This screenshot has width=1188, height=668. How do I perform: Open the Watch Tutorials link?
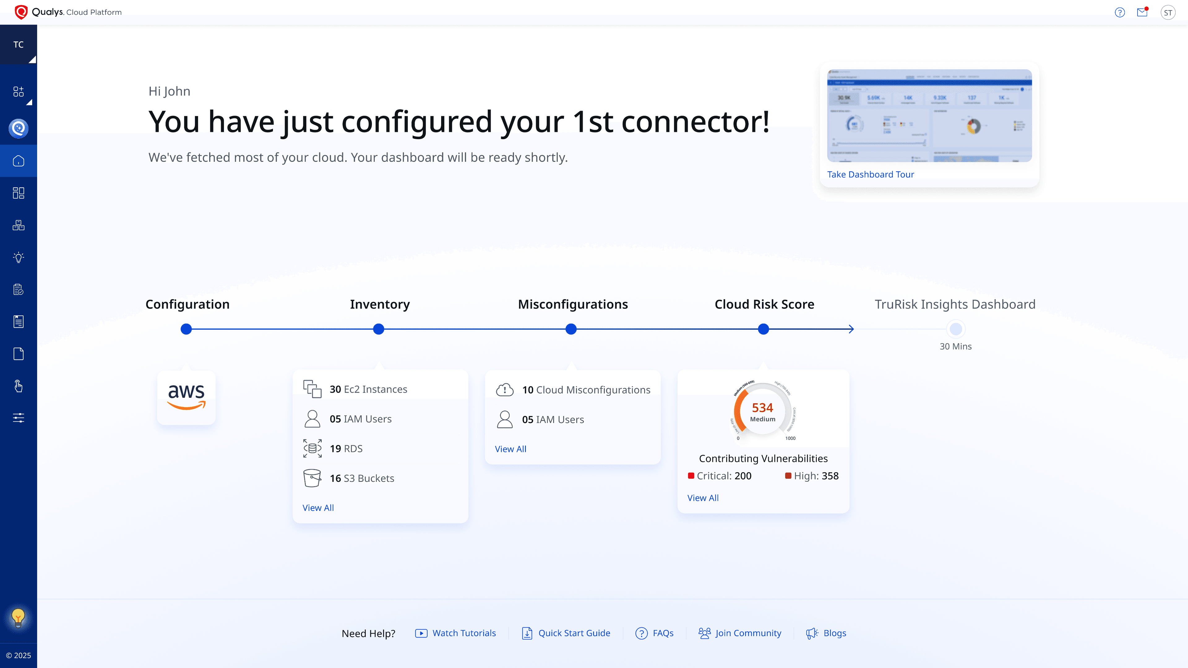click(456, 633)
